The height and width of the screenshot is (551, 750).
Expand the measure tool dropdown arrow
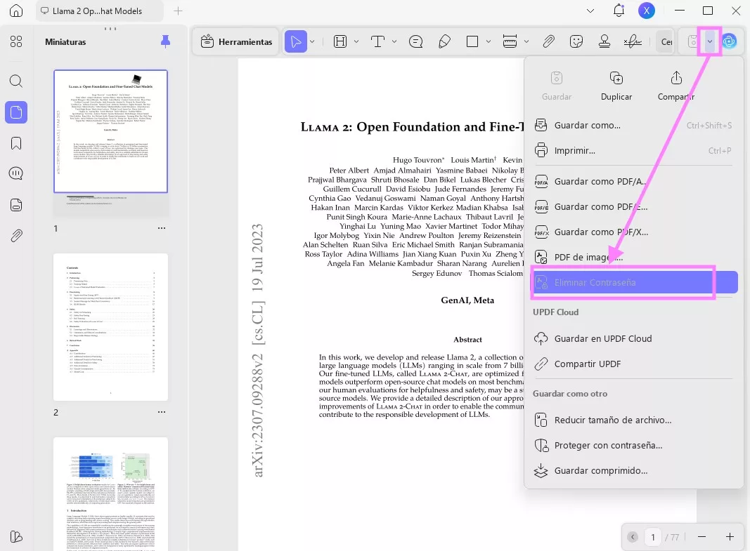[x=526, y=41]
